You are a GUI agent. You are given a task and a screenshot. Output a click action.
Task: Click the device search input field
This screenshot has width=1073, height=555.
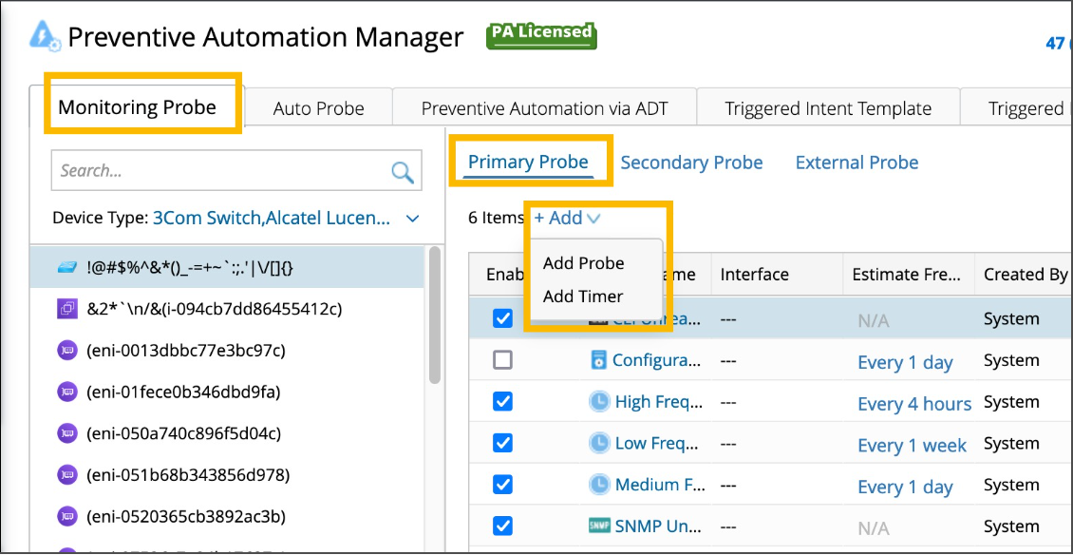(x=218, y=172)
